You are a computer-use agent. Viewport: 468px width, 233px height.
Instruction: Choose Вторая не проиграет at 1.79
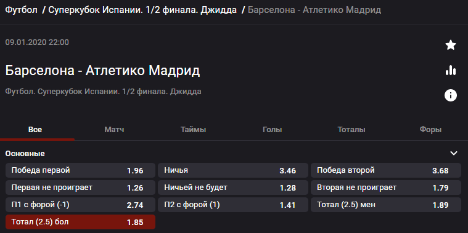(x=386, y=188)
